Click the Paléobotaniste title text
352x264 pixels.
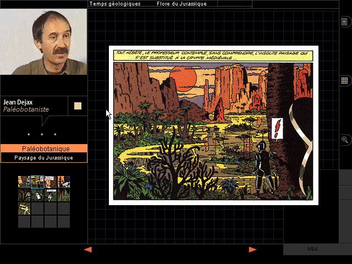26,109
